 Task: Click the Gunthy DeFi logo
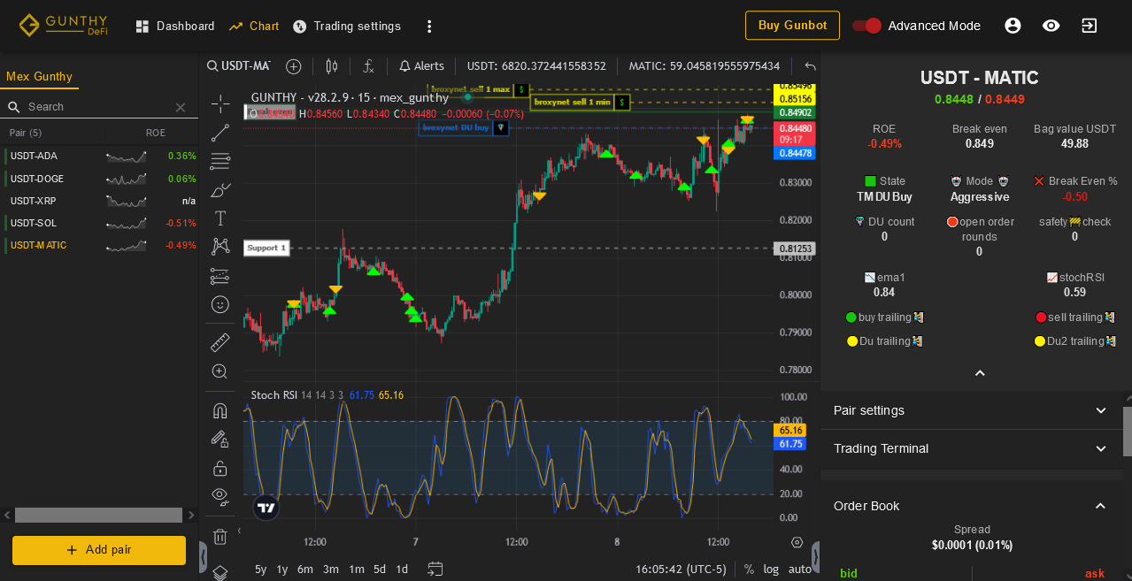point(63,25)
